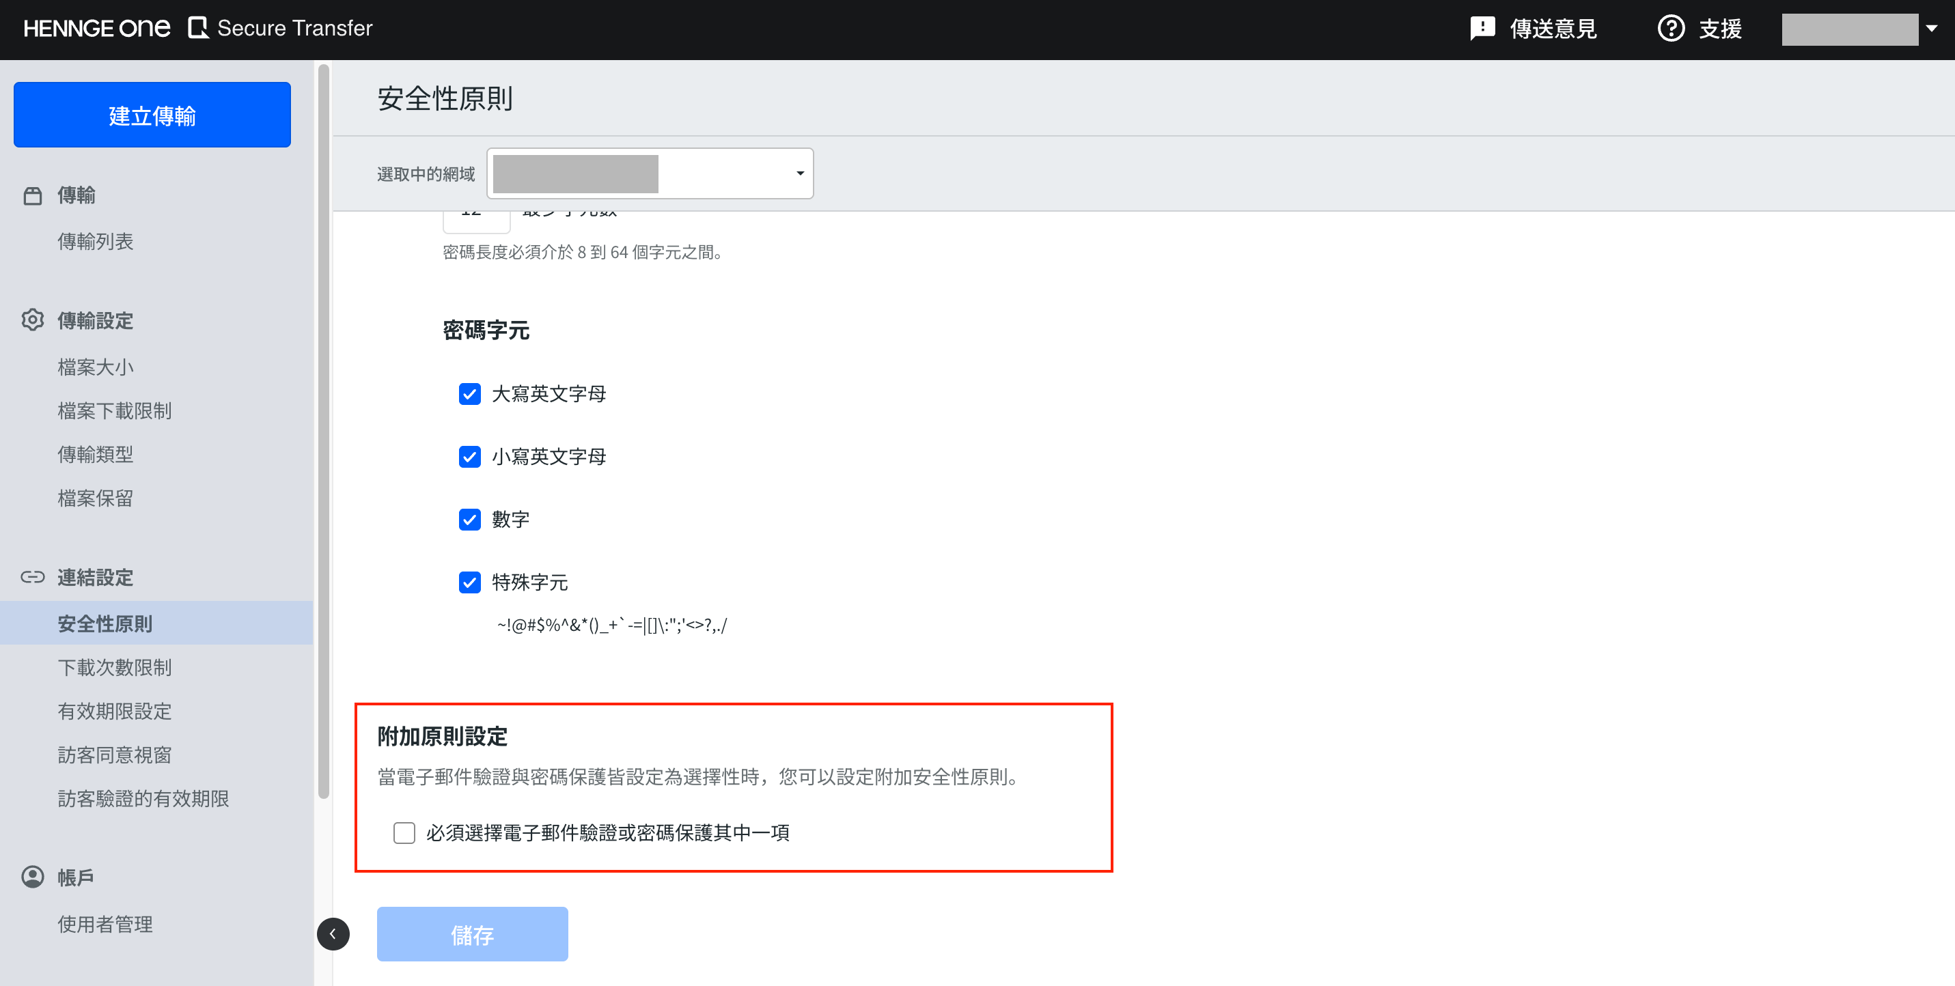The width and height of the screenshot is (1955, 986).
Task: Click the 傳送意見 feedback icon
Action: [x=1482, y=29]
